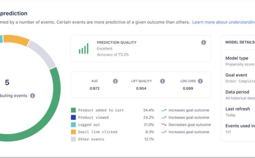Click the 34.4% value
The height and width of the screenshot is (158, 255).
coord(149,110)
